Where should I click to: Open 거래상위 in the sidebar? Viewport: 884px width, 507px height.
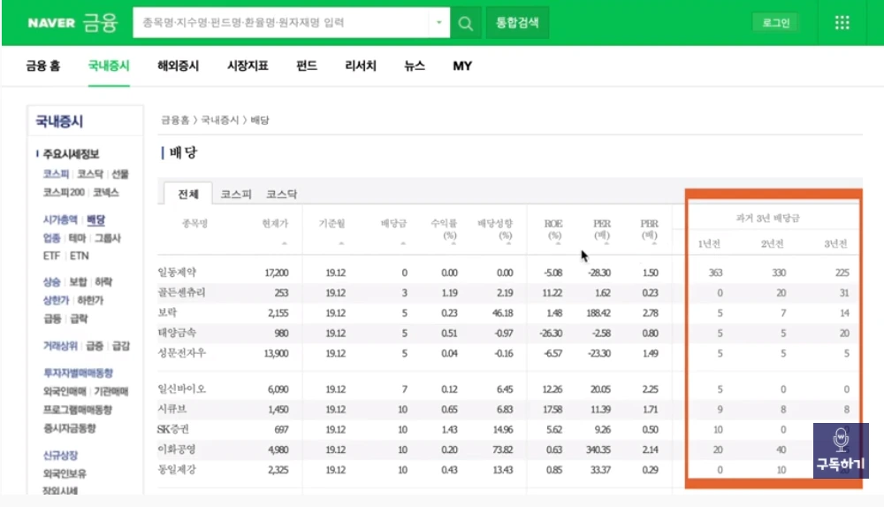pos(60,346)
